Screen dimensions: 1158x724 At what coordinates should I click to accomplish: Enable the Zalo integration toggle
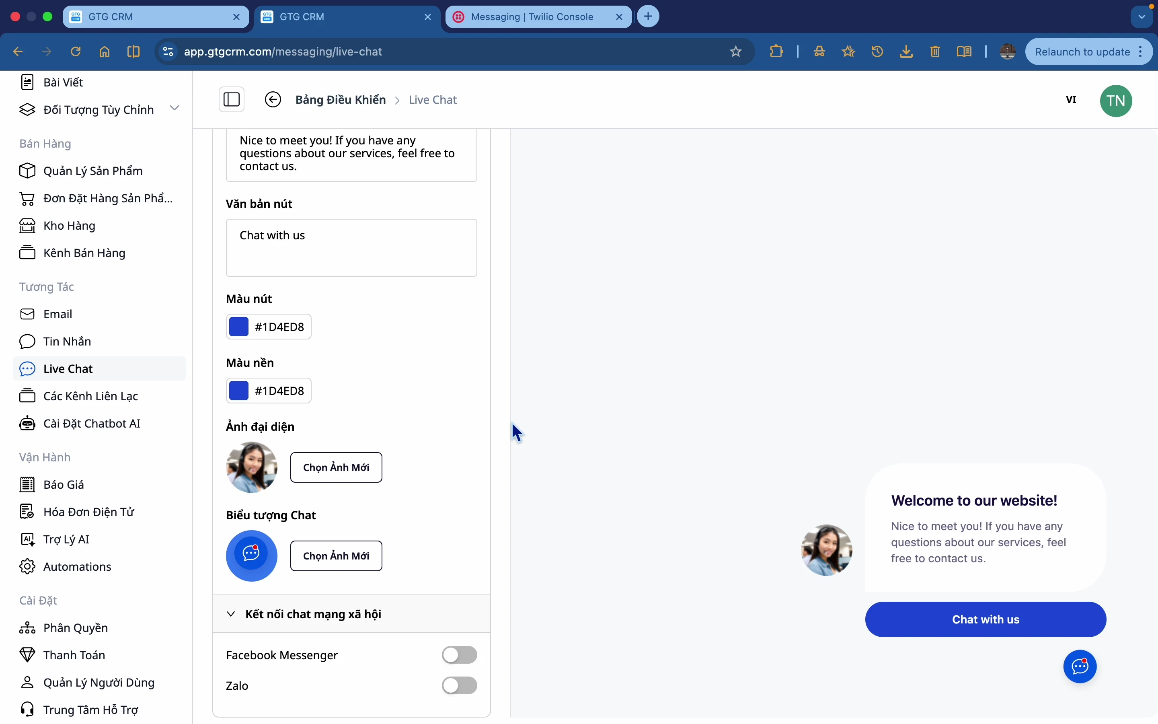[x=459, y=685]
